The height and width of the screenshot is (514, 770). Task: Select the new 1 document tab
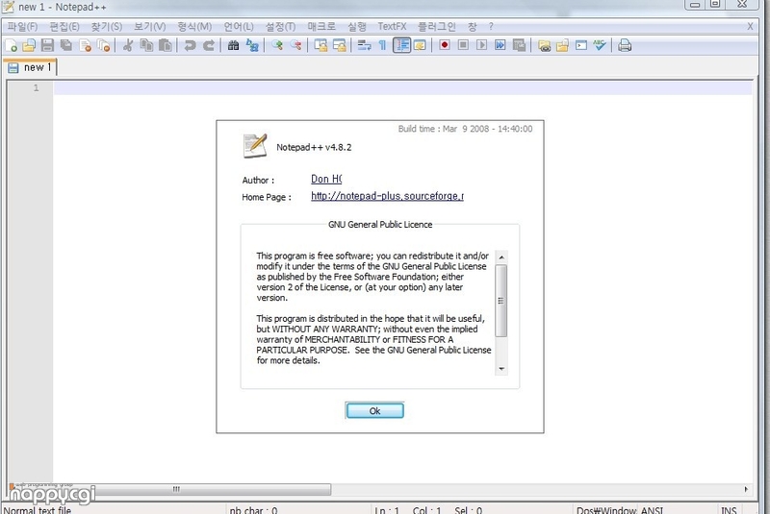pyautogui.click(x=30, y=67)
